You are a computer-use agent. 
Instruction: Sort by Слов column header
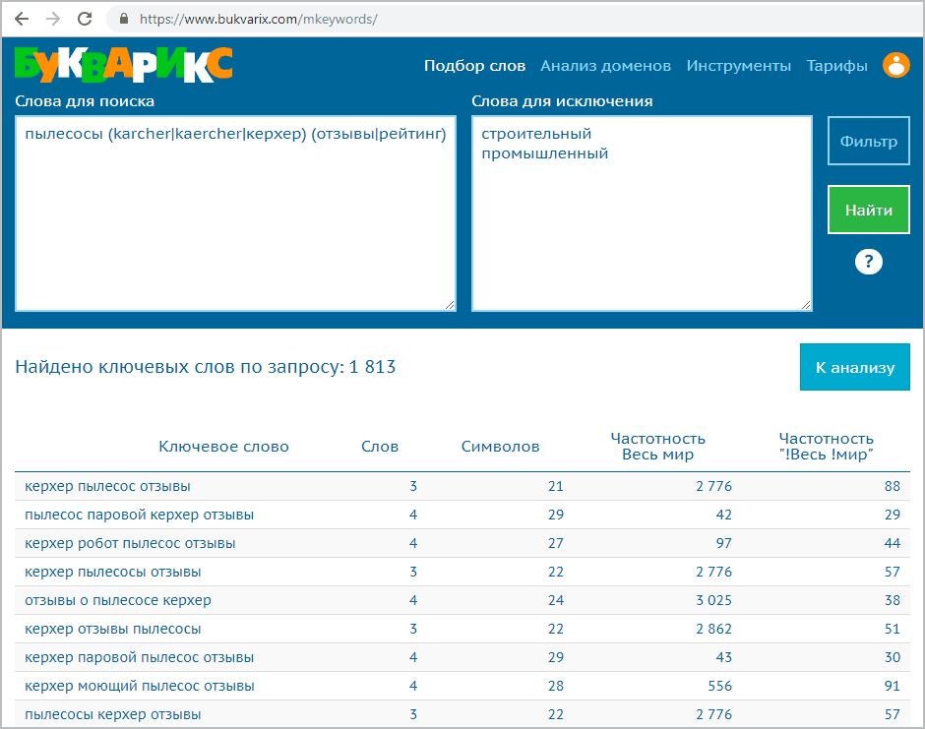[x=380, y=447]
